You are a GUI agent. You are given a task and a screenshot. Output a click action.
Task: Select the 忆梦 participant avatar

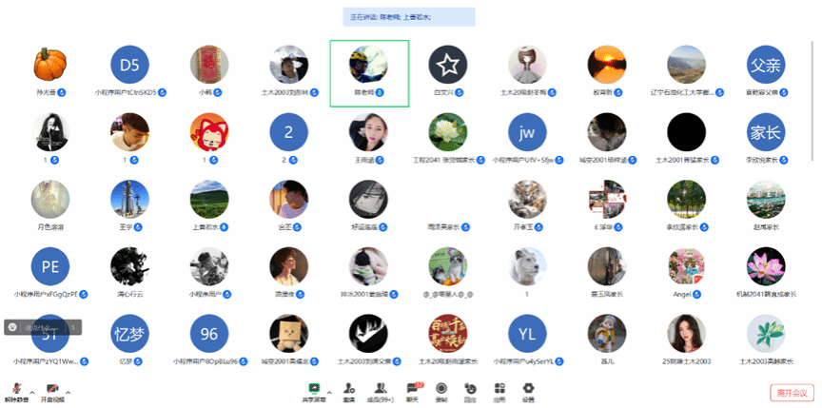(130, 334)
